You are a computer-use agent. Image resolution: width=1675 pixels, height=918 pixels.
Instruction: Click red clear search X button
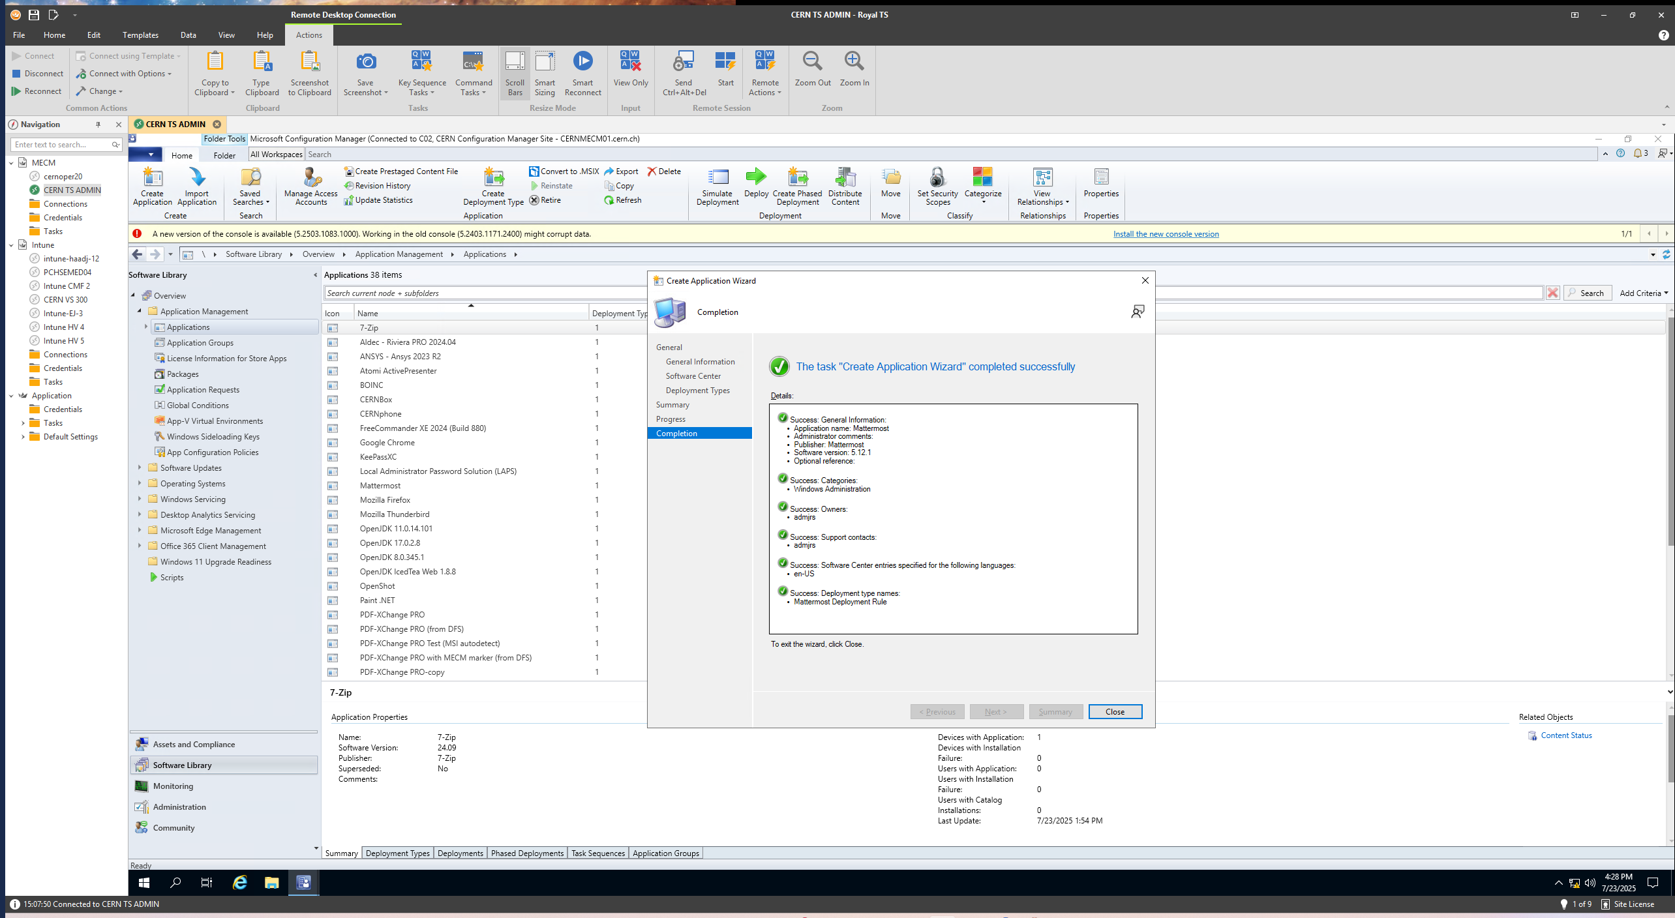point(1553,293)
